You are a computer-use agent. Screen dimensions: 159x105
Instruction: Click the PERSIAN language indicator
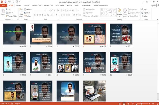17,104
